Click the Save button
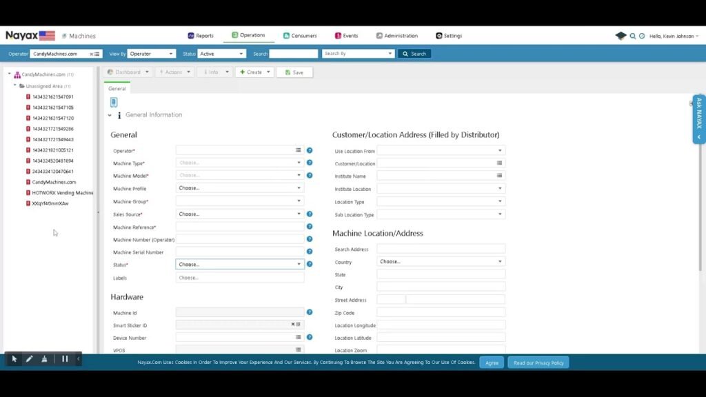The width and height of the screenshot is (706, 397). (294, 72)
